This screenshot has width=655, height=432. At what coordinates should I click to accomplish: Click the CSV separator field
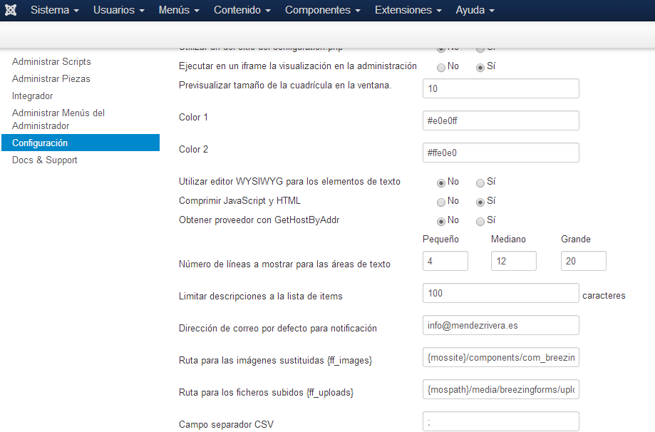pyautogui.click(x=501, y=421)
